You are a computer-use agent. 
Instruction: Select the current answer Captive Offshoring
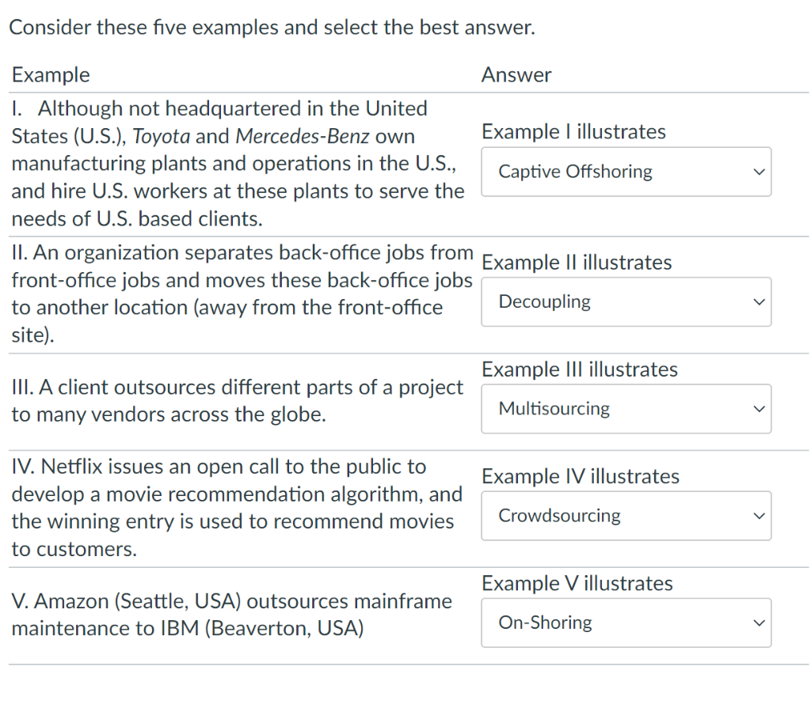pos(576,172)
